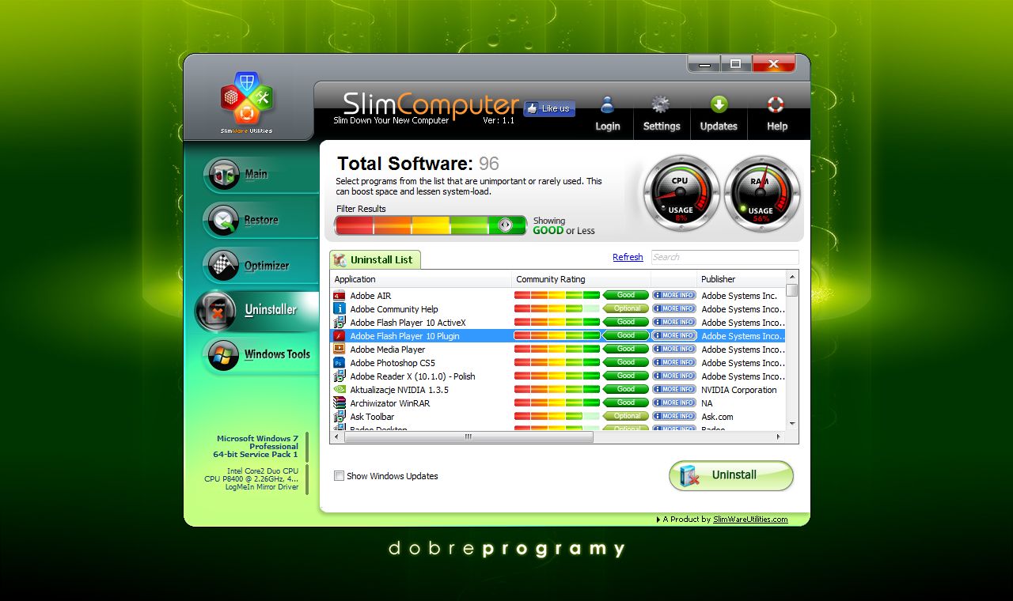Image resolution: width=1013 pixels, height=601 pixels.
Task: Click the Archiwizator WinRAR icon
Action: pos(340,403)
